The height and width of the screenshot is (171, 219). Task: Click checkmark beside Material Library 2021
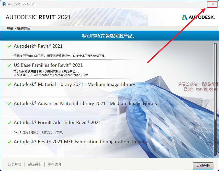coord(9,84)
